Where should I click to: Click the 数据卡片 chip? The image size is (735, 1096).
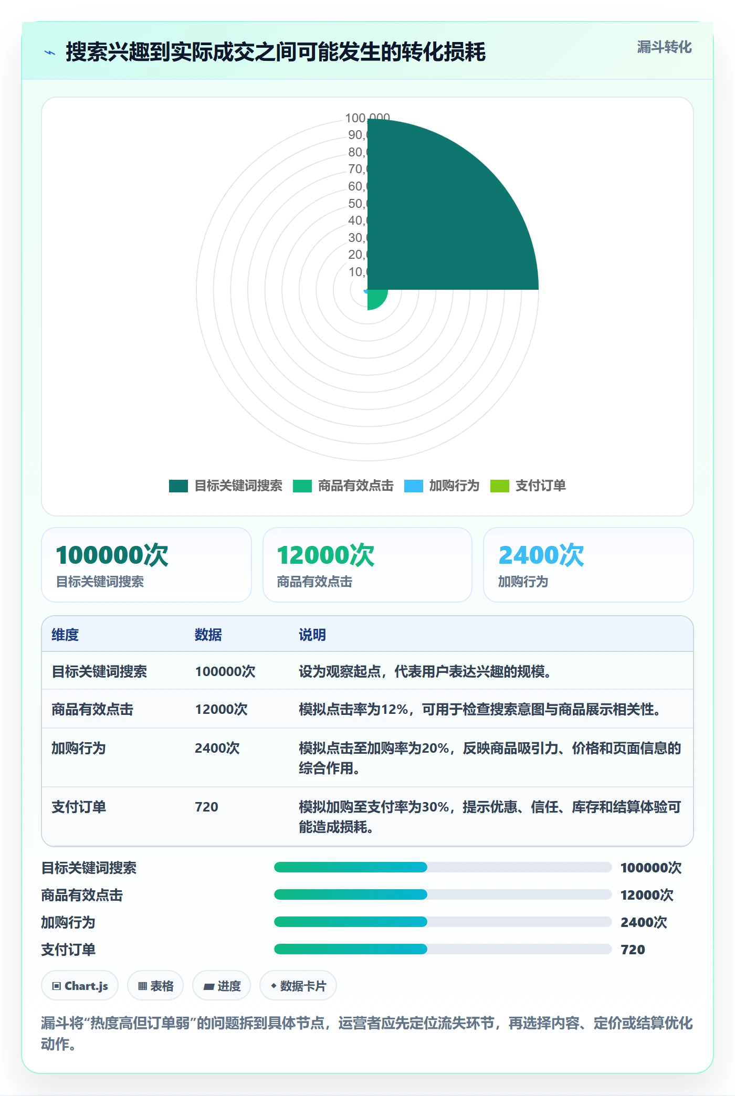coord(298,986)
